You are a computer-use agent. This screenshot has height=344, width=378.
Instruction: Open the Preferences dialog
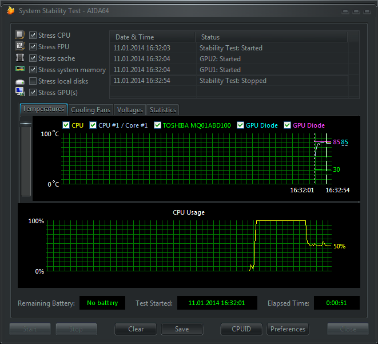288,329
